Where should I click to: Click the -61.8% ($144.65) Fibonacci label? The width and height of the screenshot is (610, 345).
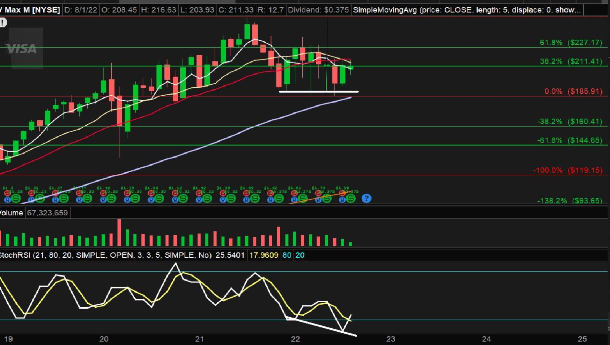point(570,140)
